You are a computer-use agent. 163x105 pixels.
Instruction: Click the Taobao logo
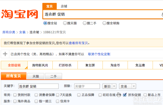[20, 14]
